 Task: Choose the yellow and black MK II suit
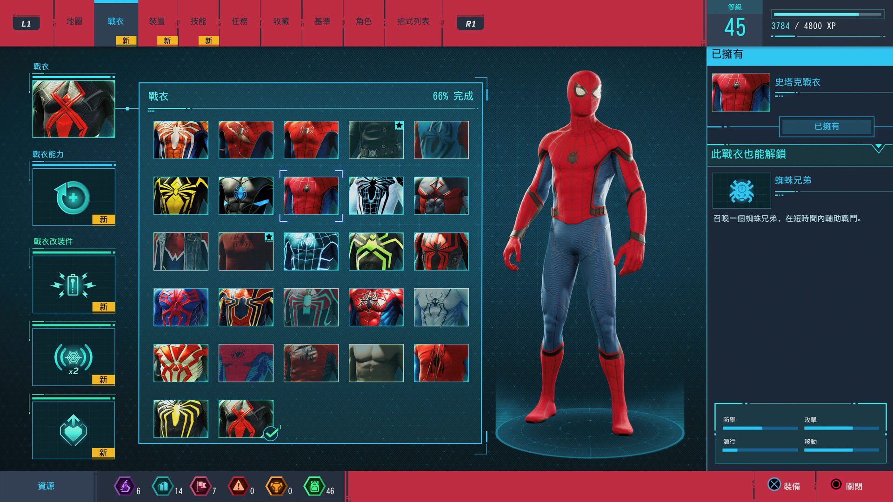181,196
